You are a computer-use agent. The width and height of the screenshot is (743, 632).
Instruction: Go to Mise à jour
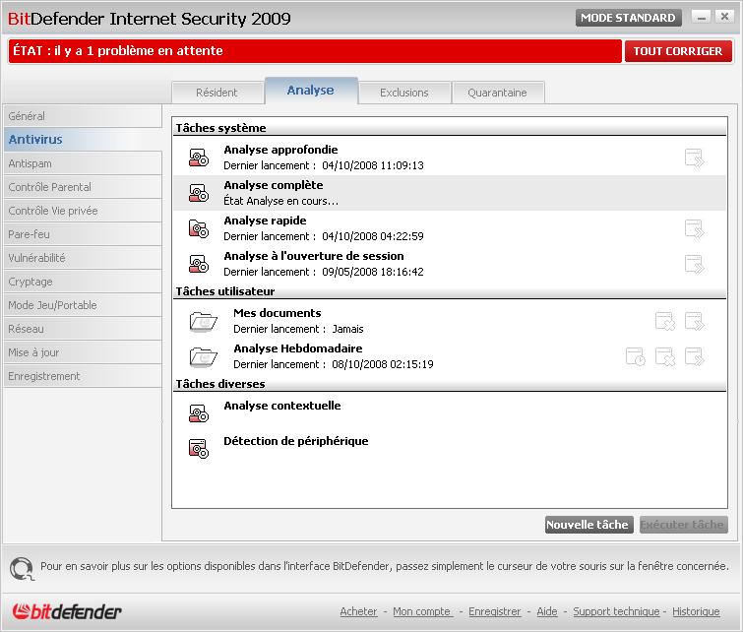83,352
